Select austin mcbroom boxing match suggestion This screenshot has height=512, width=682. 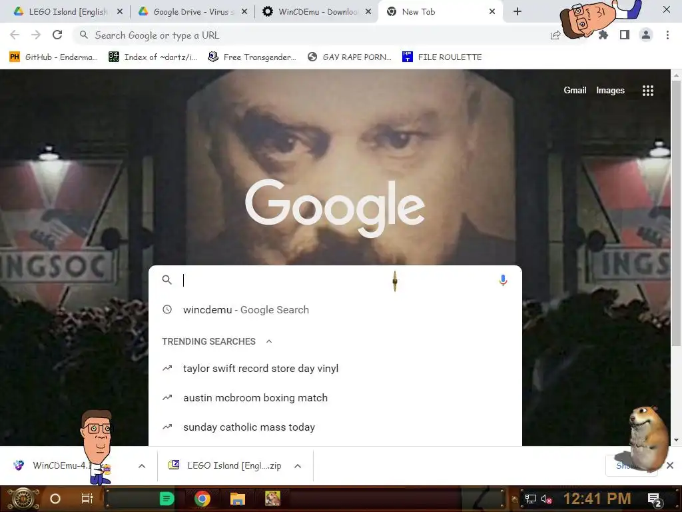tap(335, 397)
